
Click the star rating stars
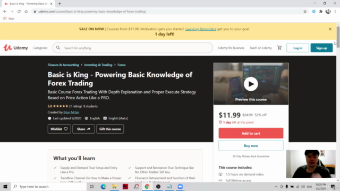pos(61,106)
